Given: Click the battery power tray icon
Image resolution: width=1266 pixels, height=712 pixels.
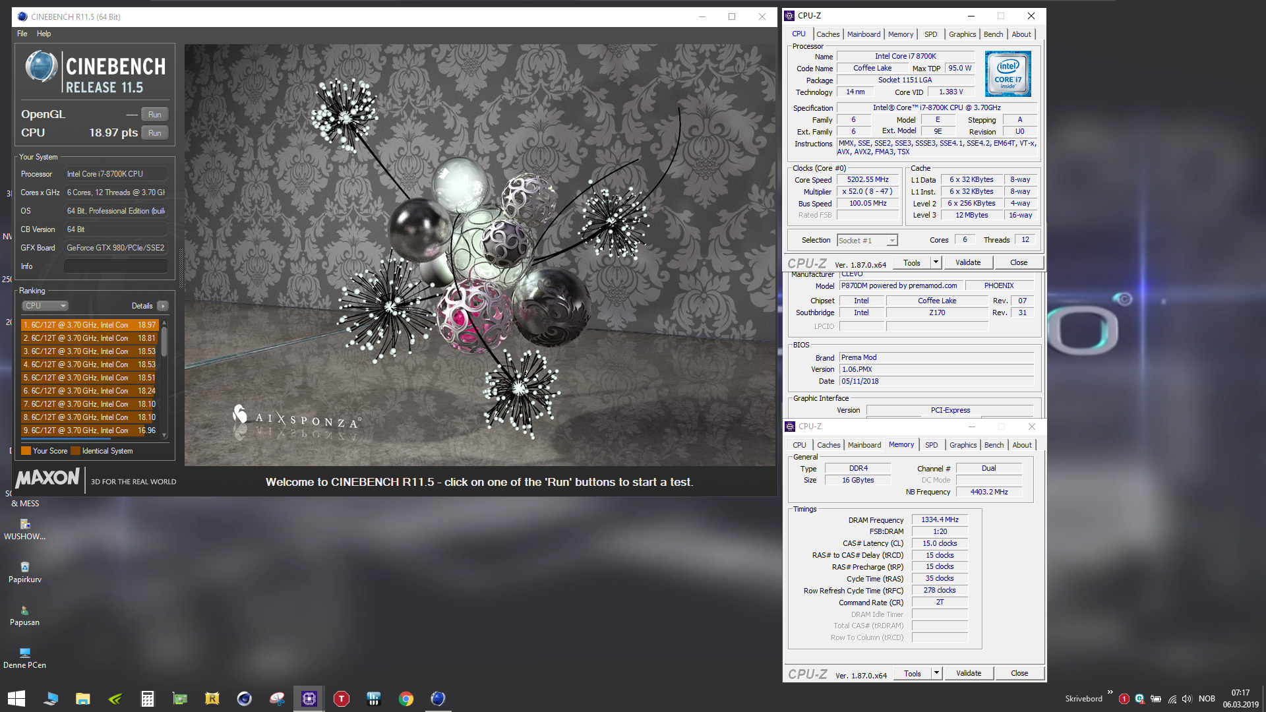Looking at the screenshot, I should tap(1156, 699).
